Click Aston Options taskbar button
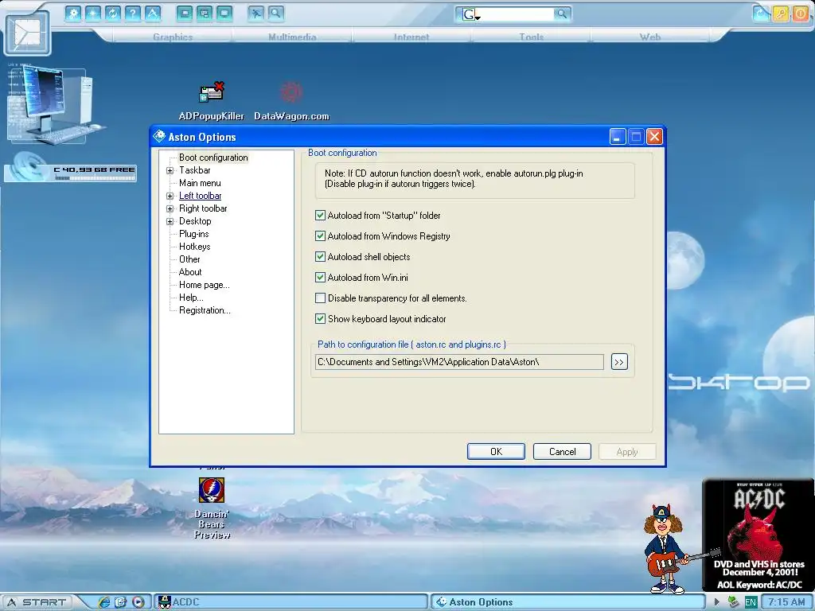815x611 pixels. pyautogui.click(x=567, y=602)
